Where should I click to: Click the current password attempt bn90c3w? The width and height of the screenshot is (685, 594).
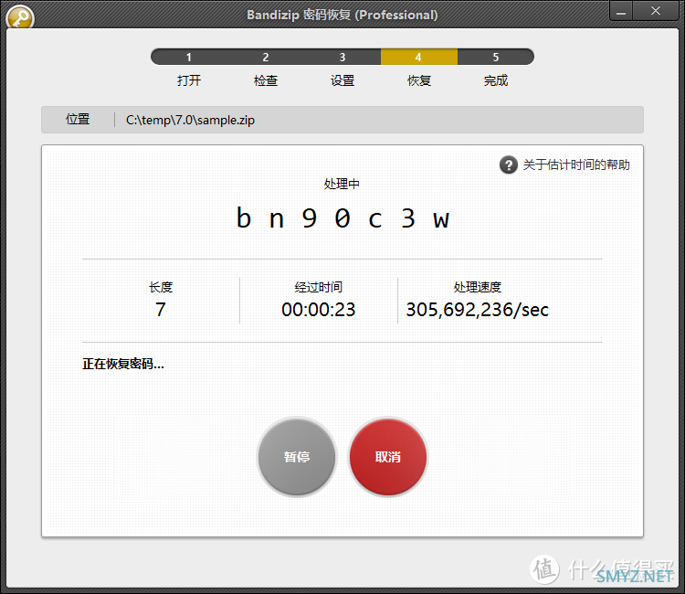[x=342, y=217]
